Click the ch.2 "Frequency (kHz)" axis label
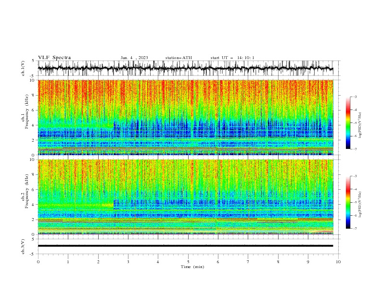This screenshot has width=381, height=294. (26, 191)
